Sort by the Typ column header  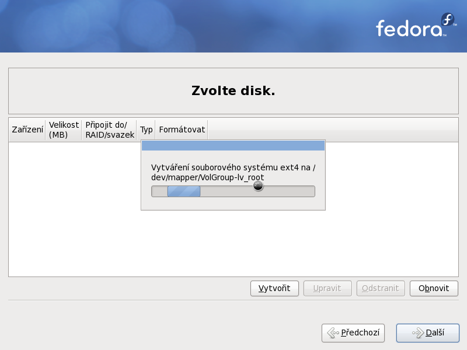point(147,129)
